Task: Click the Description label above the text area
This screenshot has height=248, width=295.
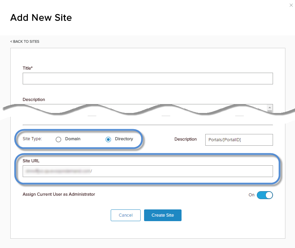Action: (x=34, y=100)
